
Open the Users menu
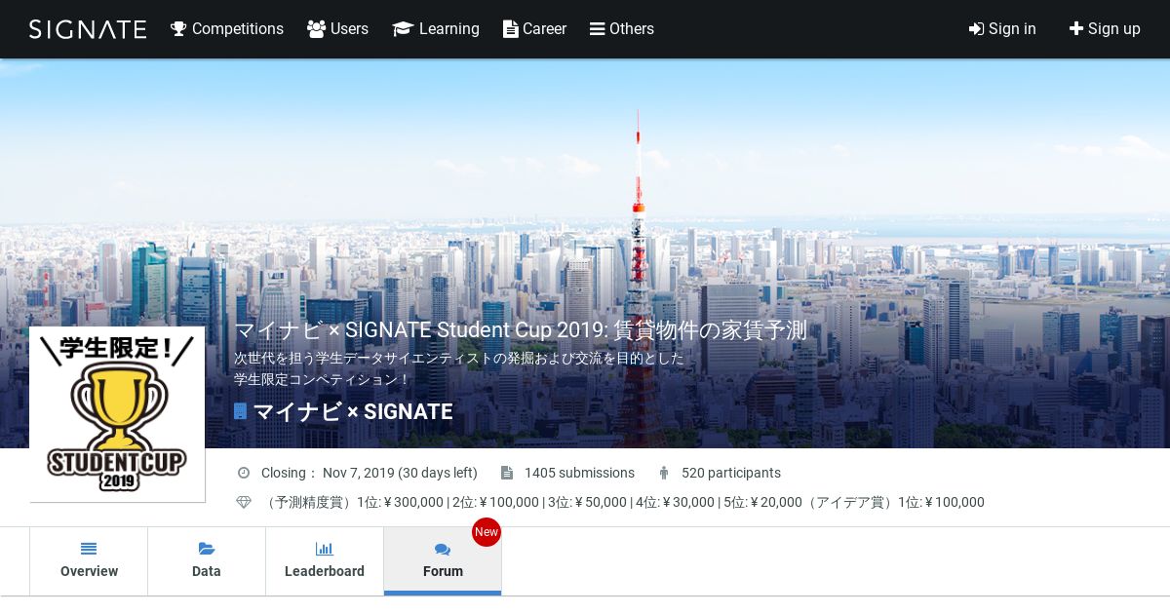coord(337,29)
